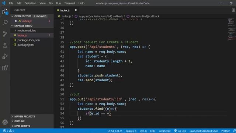Open the Manage gear icon

point(5,122)
